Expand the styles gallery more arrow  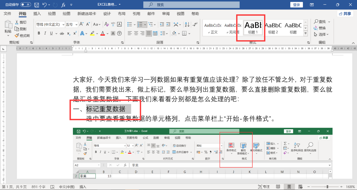[x=305, y=33]
